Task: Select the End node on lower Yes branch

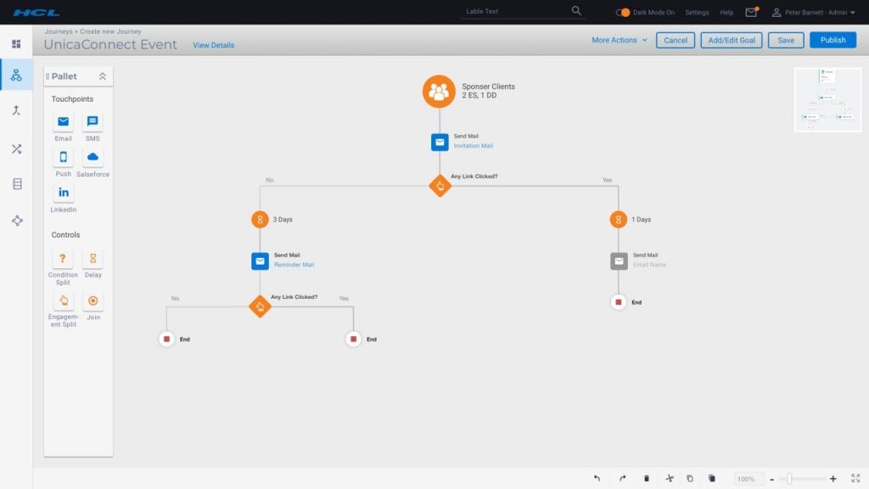Action: point(354,339)
